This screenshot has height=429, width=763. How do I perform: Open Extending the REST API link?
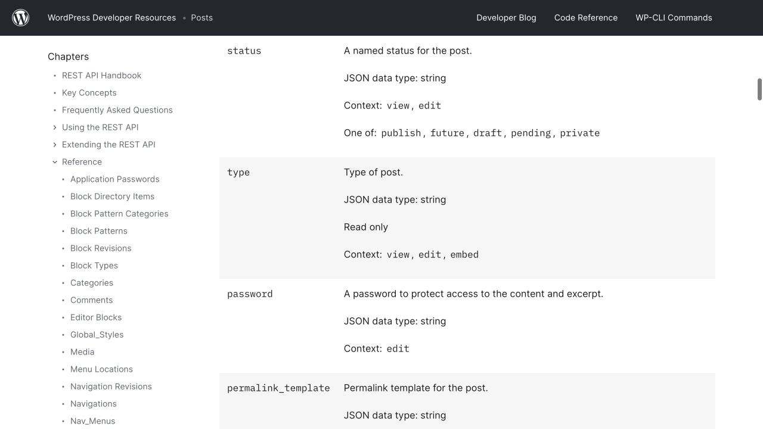108,145
